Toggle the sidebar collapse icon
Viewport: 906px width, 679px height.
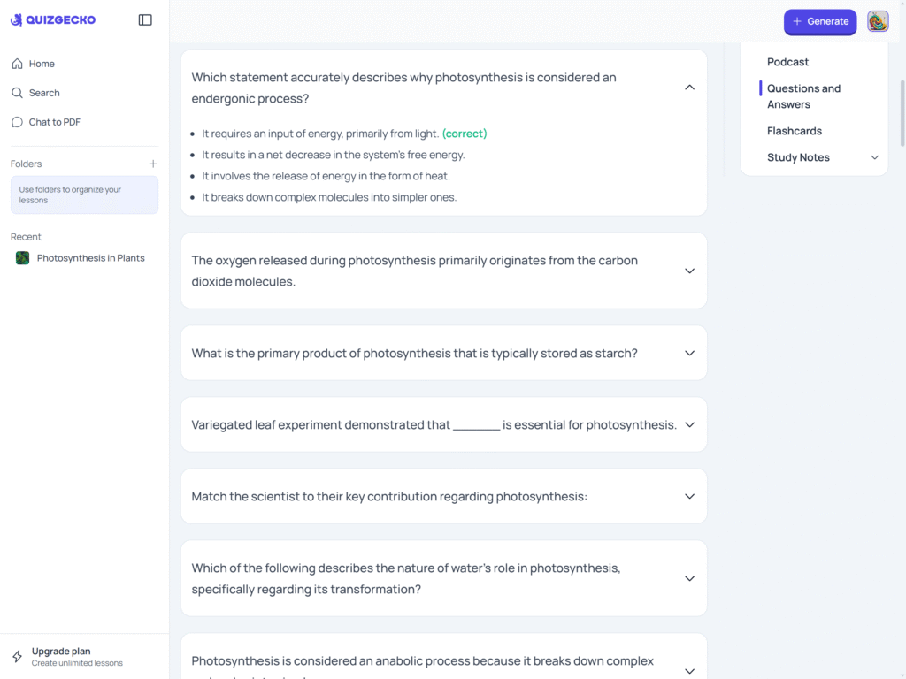[145, 19]
